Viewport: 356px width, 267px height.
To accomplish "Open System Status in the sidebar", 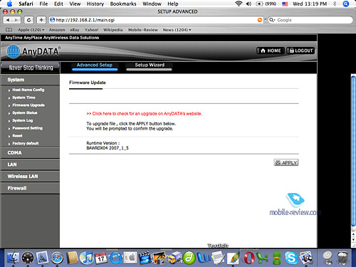I will (25, 112).
